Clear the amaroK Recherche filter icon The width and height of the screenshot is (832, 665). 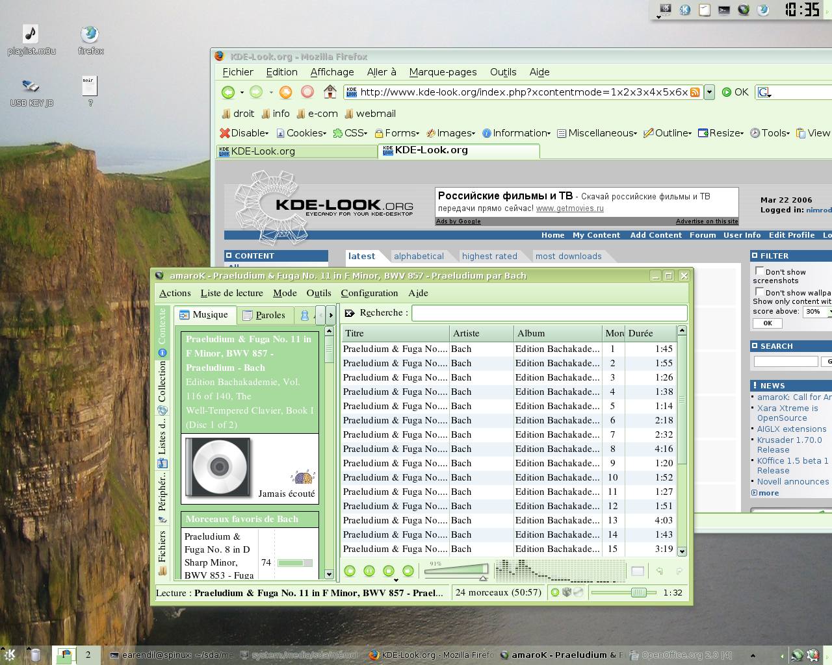[350, 313]
